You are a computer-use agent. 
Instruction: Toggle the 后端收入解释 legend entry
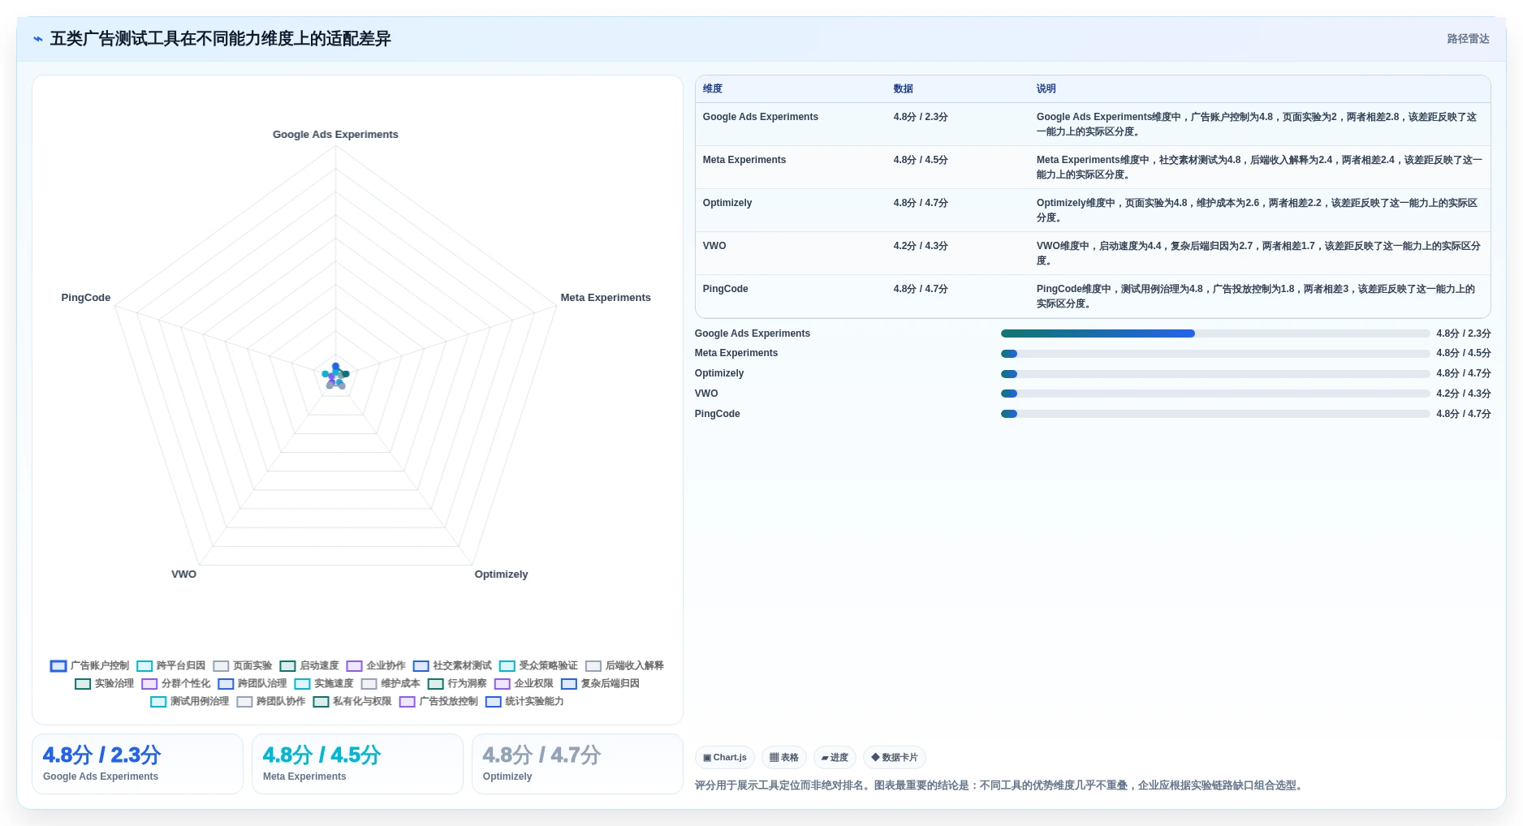click(x=625, y=665)
